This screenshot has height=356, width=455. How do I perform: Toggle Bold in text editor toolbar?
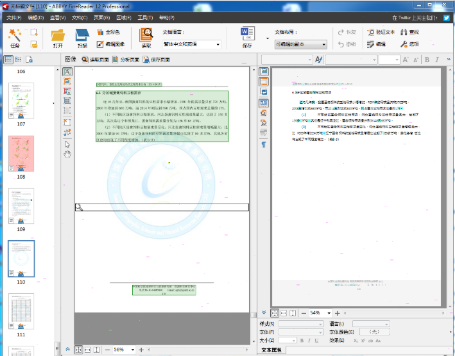point(427,60)
